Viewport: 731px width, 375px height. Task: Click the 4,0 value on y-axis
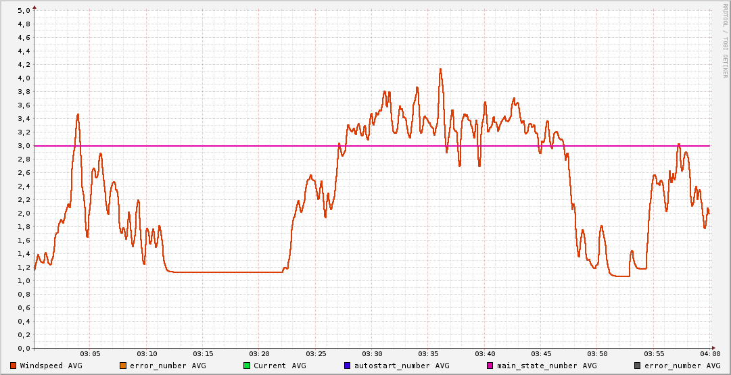25,78
